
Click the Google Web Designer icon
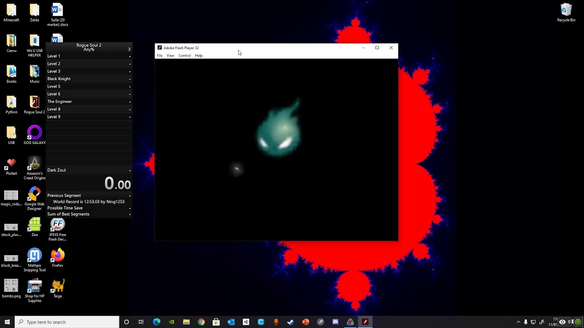(34, 199)
